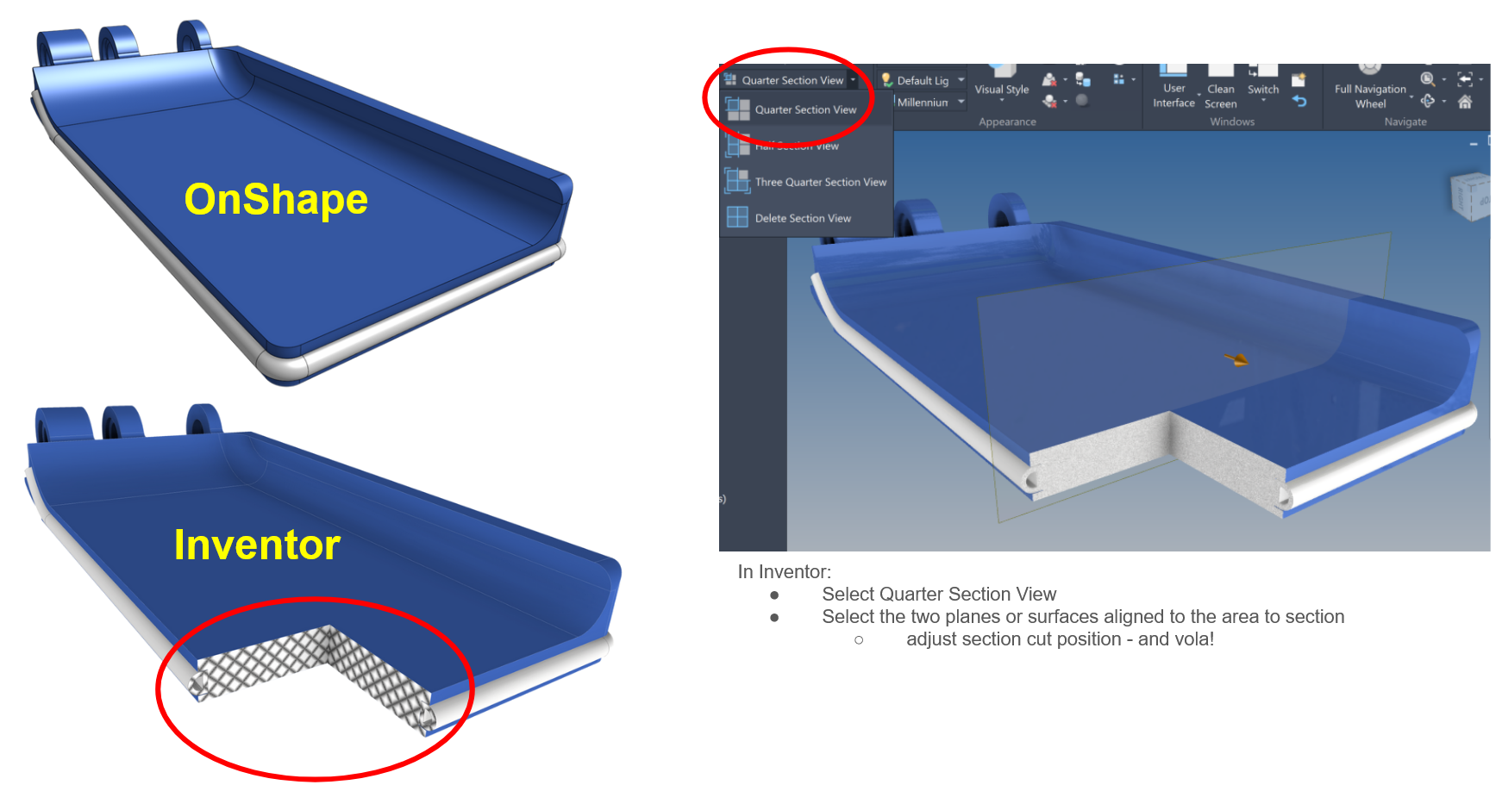Image resolution: width=1502 pixels, height=785 pixels.
Task: Expand the Millennium dropdown
Action: tap(961, 102)
